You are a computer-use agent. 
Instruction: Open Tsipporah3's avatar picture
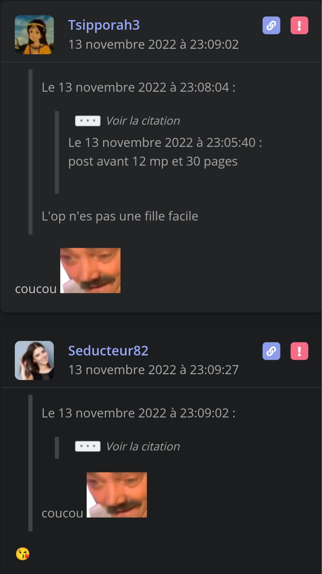pos(34,35)
